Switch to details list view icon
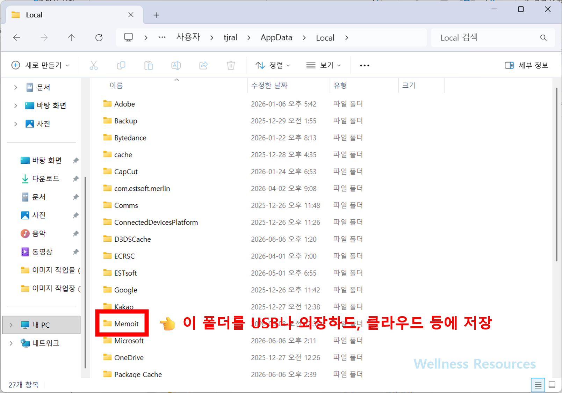The width and height of the screenshot is (562, 393). pyautogui.click(x=538, y=385)
